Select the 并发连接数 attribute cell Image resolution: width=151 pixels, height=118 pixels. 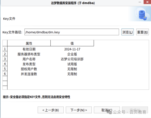click(29, 74)
